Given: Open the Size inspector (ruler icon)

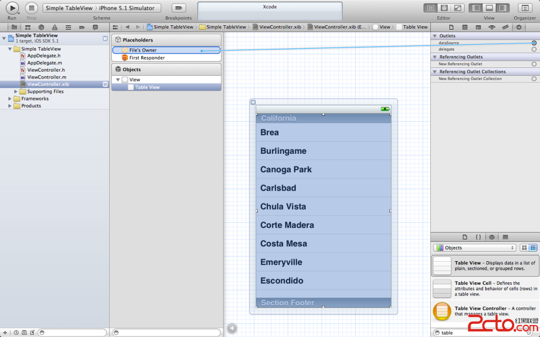Looking at the screenshot, I should click(x=505, y=27).
